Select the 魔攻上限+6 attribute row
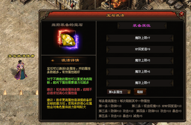Screen dimensions: 191x125 [140, 72]
